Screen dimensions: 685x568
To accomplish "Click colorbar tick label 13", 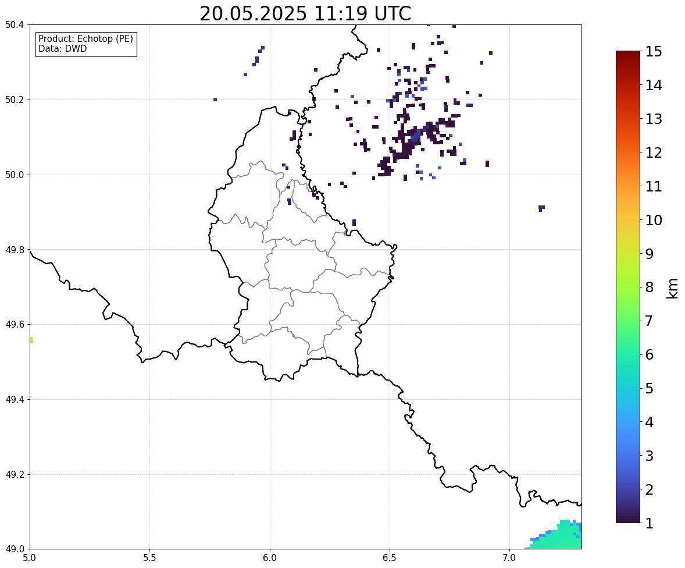I will [x=654, y=119].
